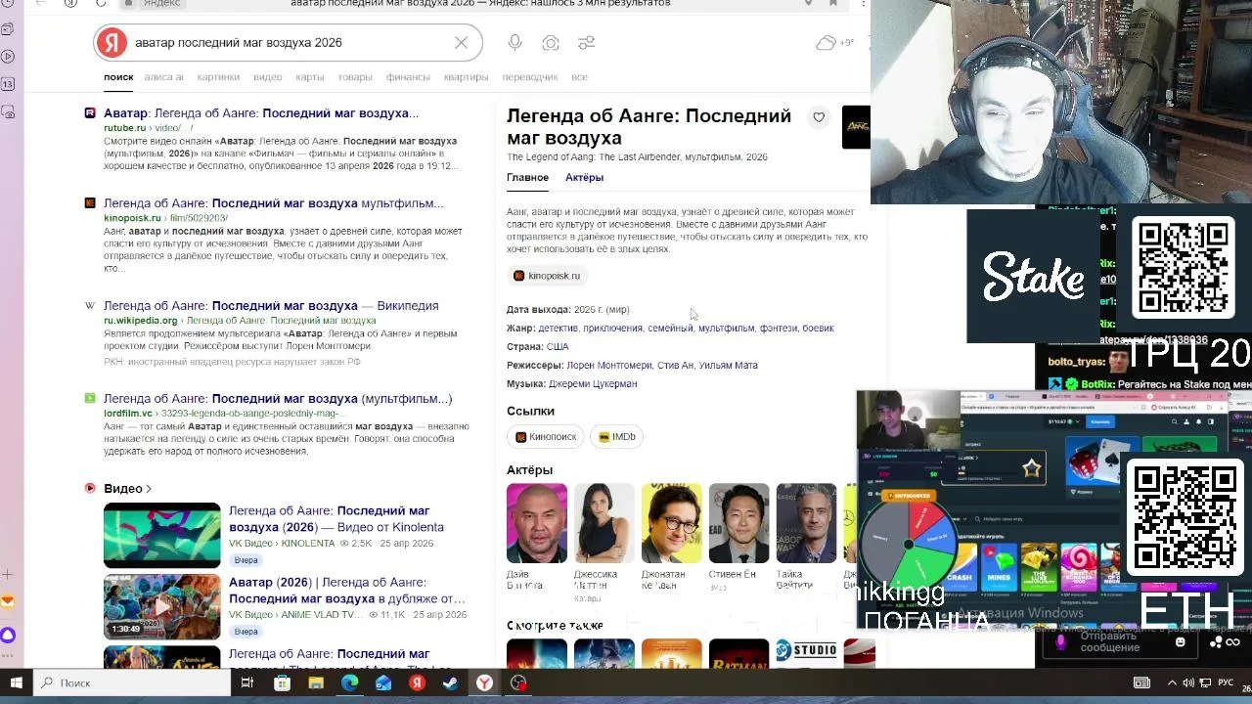Select Главное tab in the film card
This screenshot has height=704, width=1252.
click(527, 177)
